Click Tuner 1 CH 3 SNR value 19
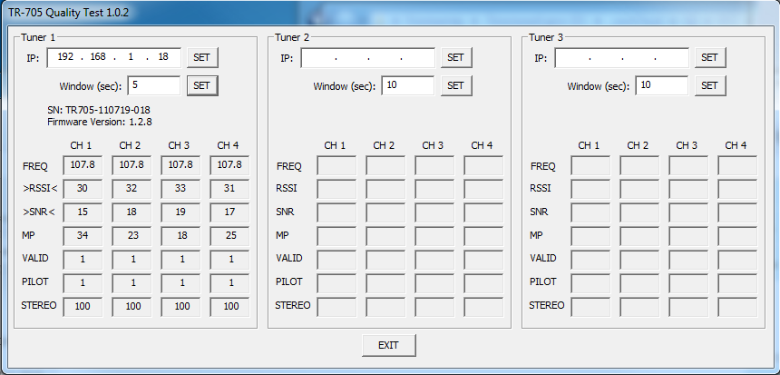 180,212
